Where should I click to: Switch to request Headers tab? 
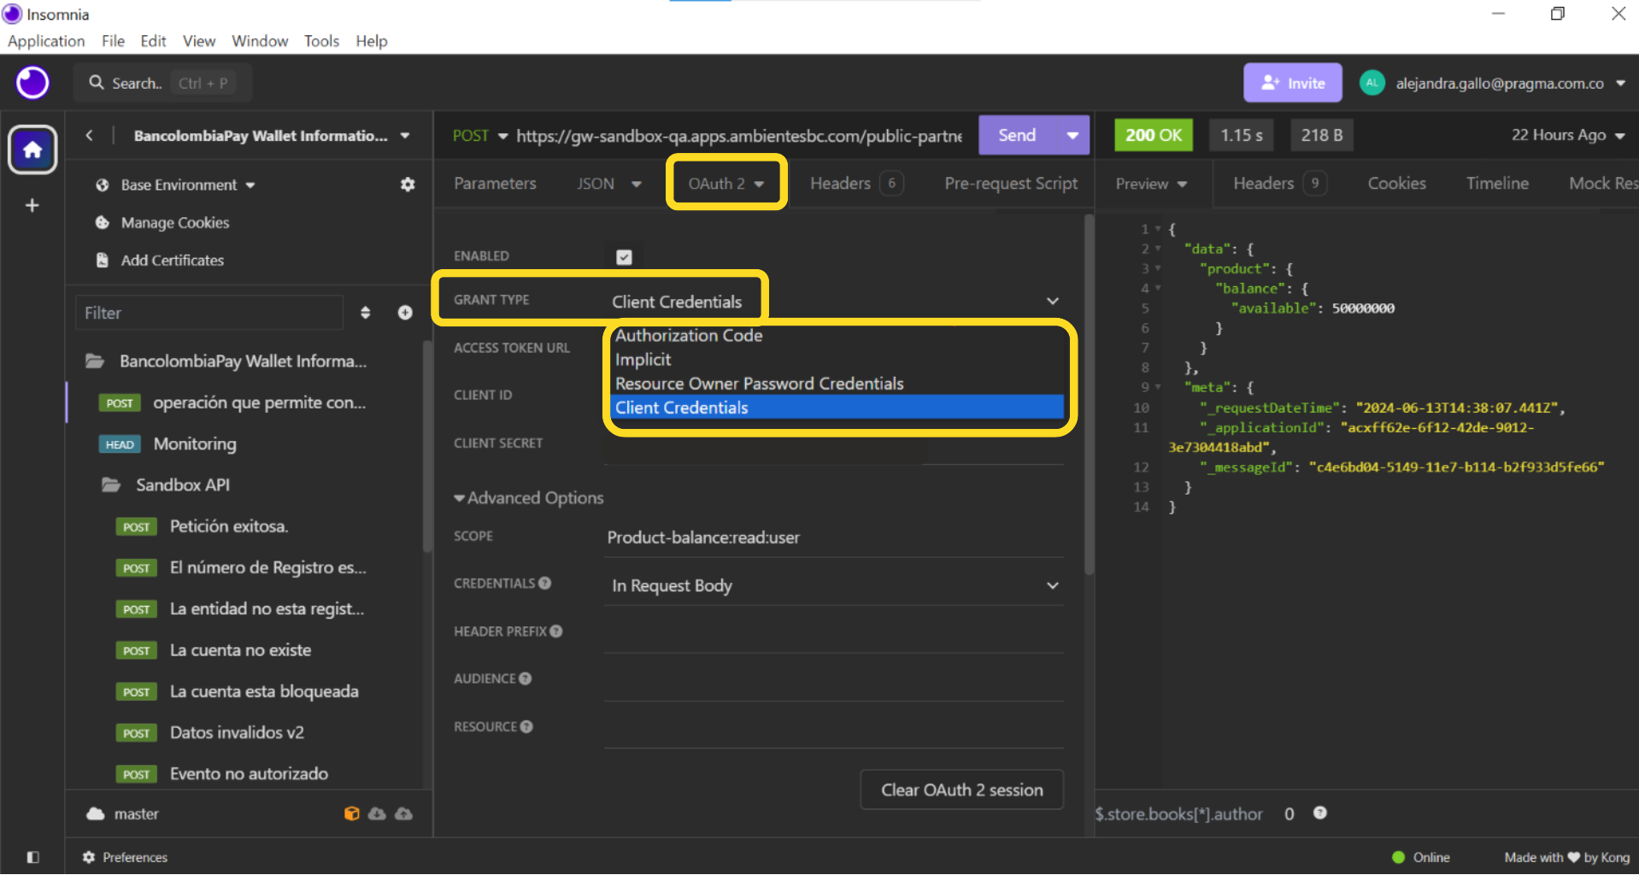coord(855,184)
